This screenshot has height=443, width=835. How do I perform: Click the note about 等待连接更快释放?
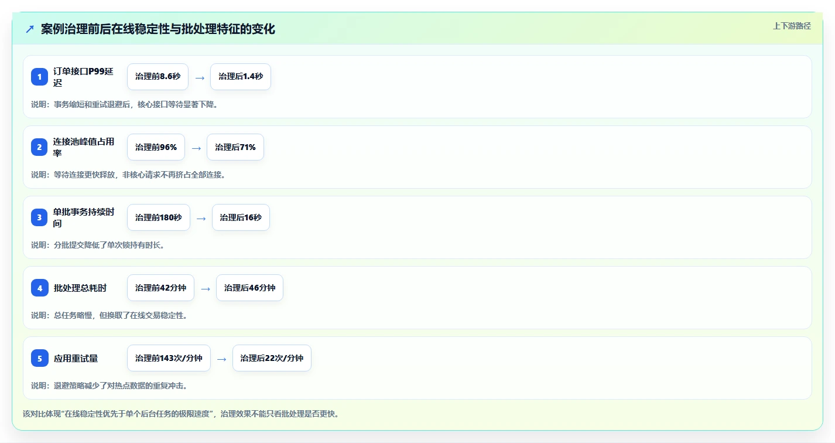[128, 175]
